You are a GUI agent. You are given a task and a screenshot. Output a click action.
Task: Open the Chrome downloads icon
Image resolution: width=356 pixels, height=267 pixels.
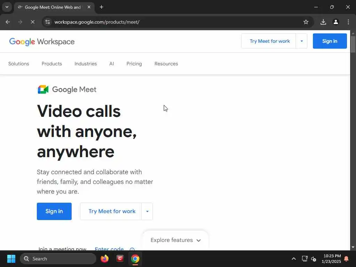323,22
